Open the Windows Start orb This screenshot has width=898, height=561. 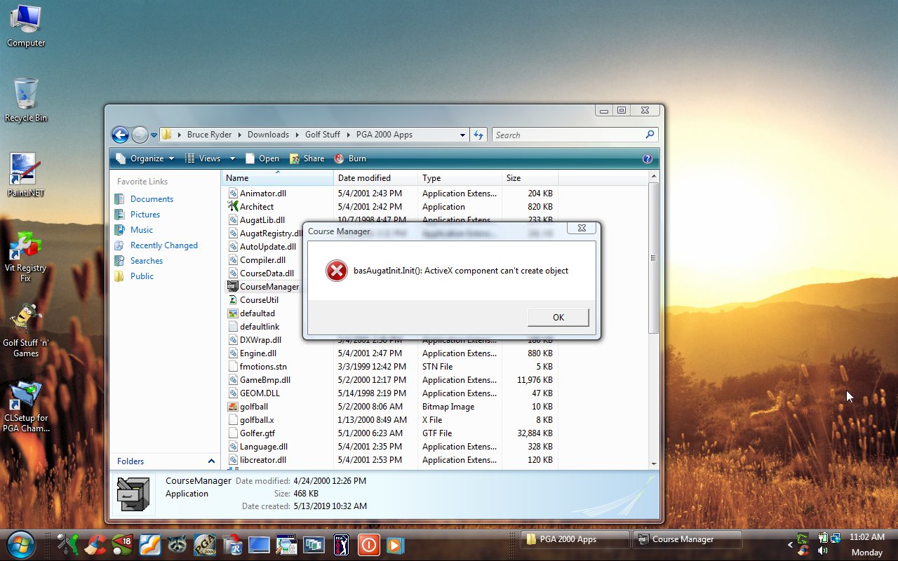click(x=20, y=543)
